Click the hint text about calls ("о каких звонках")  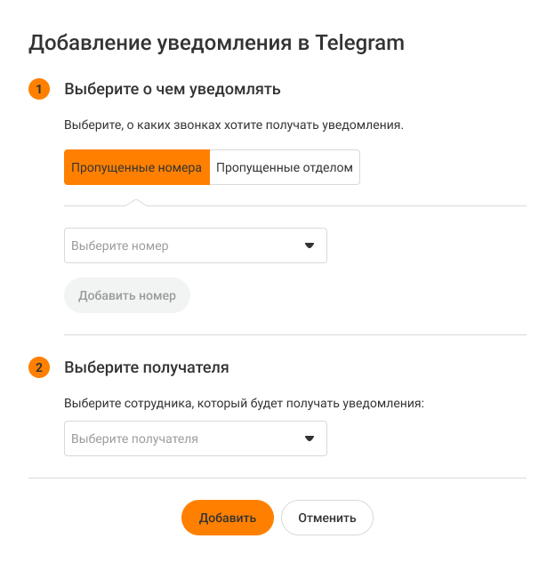(x=234, y=125)
